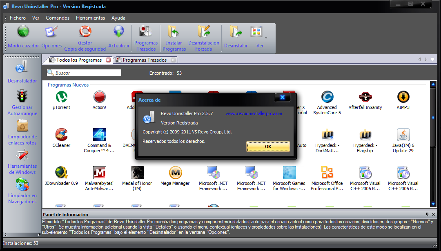This screenshot has height=251, width=441.
Task: Click OK in Acerca de dialog
Action: pos(268,147)
